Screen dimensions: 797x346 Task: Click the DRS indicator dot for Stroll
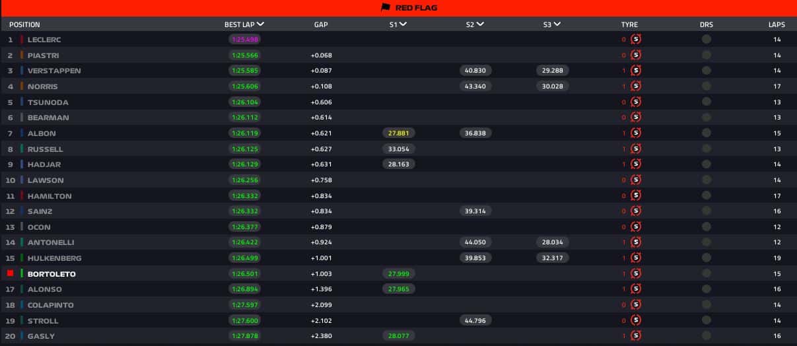point(707,320)
